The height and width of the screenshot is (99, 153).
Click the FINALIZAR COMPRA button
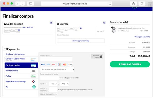[x=130, y=64]
